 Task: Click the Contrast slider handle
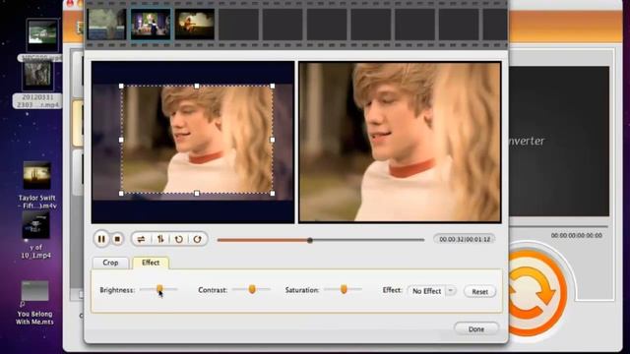click(252, 289)
